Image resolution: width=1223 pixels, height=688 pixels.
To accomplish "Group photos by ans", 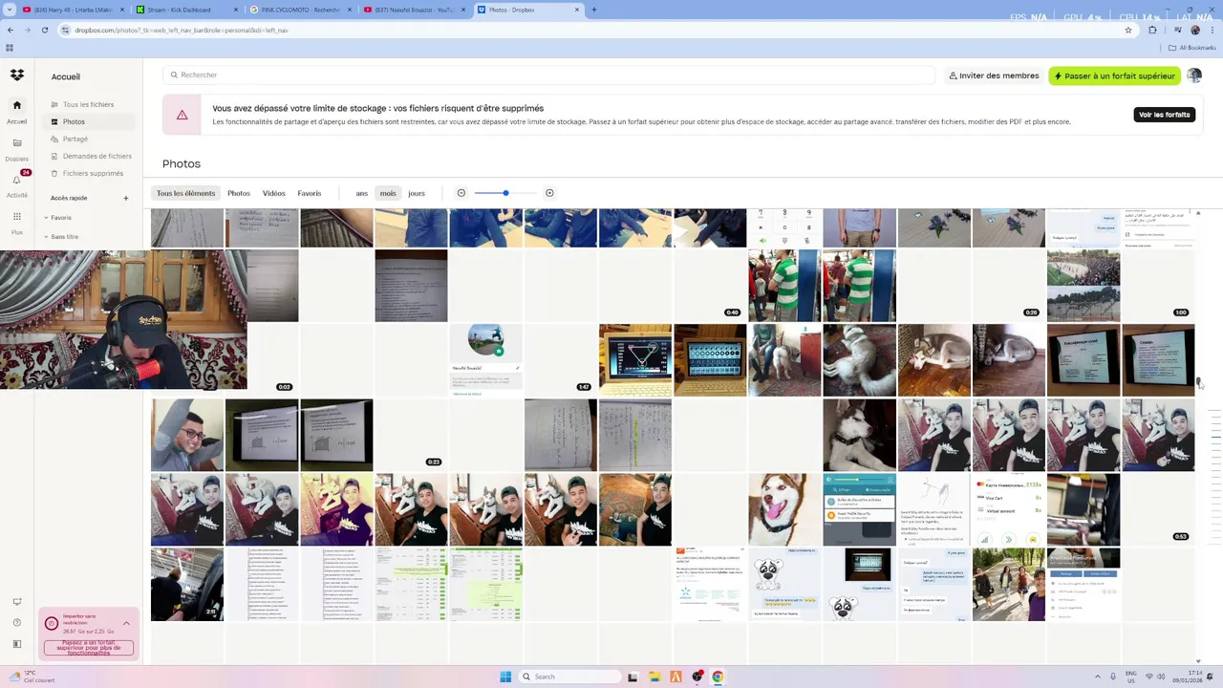I will (362, 193).
